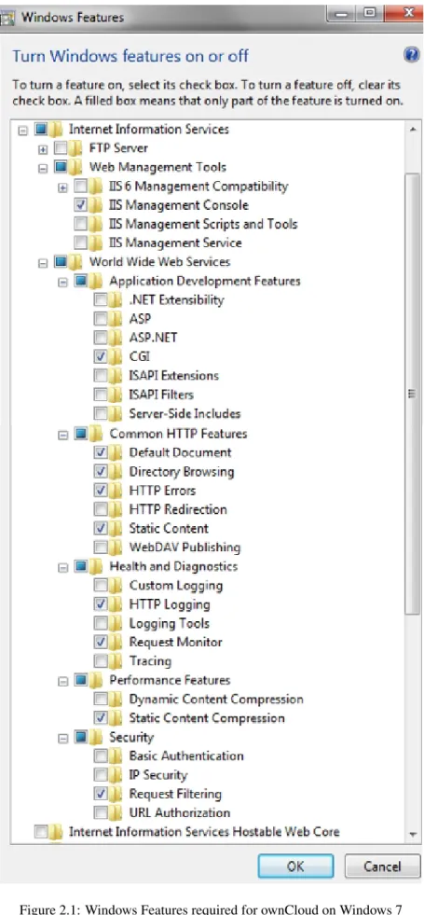
Task: Click the scrollbar up arrow
Action: click(413, 129)
